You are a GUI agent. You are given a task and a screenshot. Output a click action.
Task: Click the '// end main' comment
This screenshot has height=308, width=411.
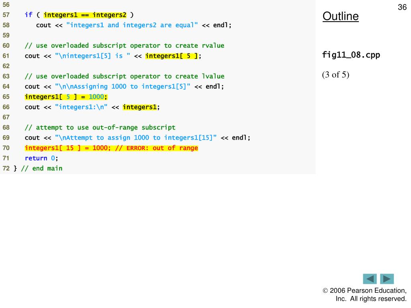42,168
